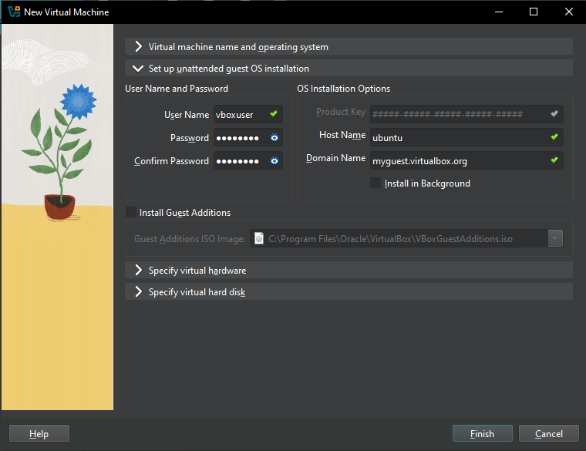Enable the Install in Background checkbox

pos(376,183)
